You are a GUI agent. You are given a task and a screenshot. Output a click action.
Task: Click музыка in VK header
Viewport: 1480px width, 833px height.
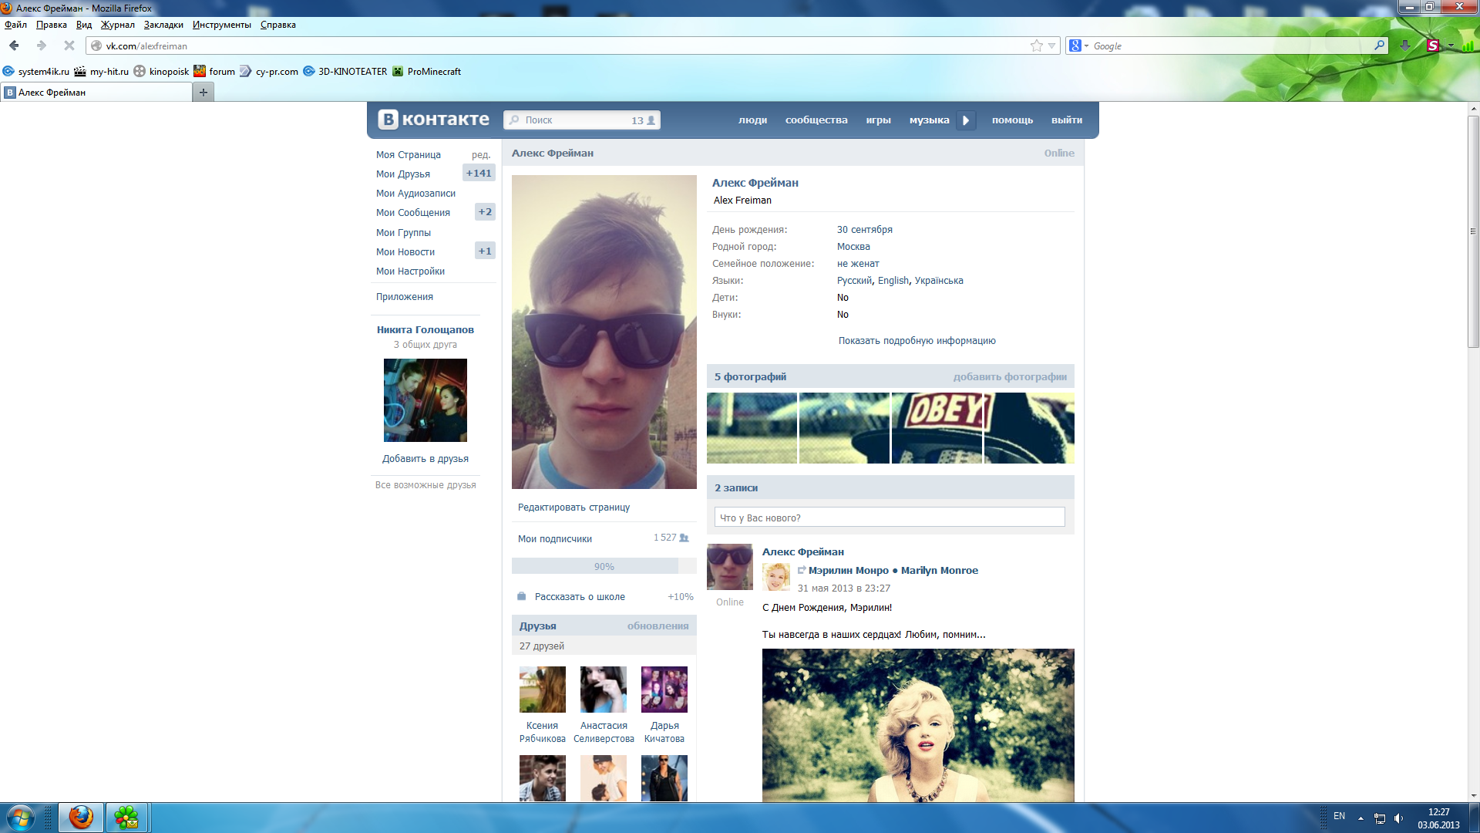coord(929,120)
